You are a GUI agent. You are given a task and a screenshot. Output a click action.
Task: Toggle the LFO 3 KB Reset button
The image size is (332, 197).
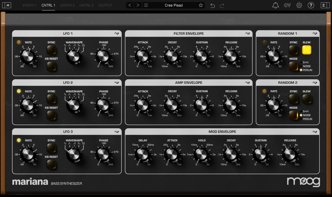tap(51, 164)
